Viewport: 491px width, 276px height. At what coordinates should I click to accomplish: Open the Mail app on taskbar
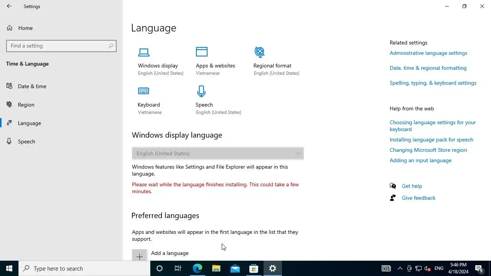click(x=235, y=268)
